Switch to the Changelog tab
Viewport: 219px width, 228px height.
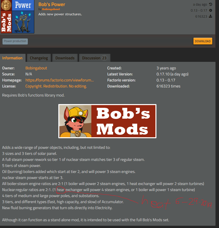point(39,58)
